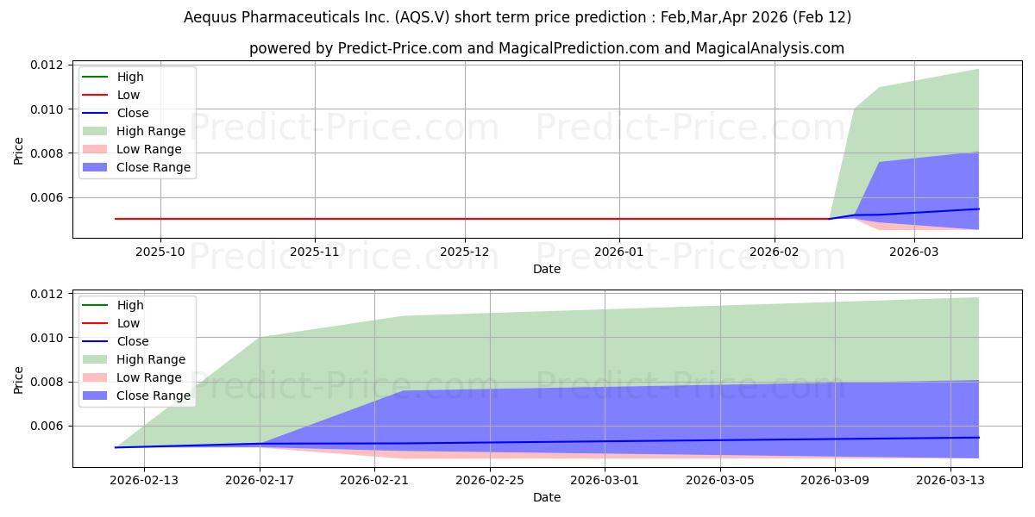Viewport: 1035px width, 517px height.
Task: Click the green High line marker in top legend
Action: click(97, 77)
